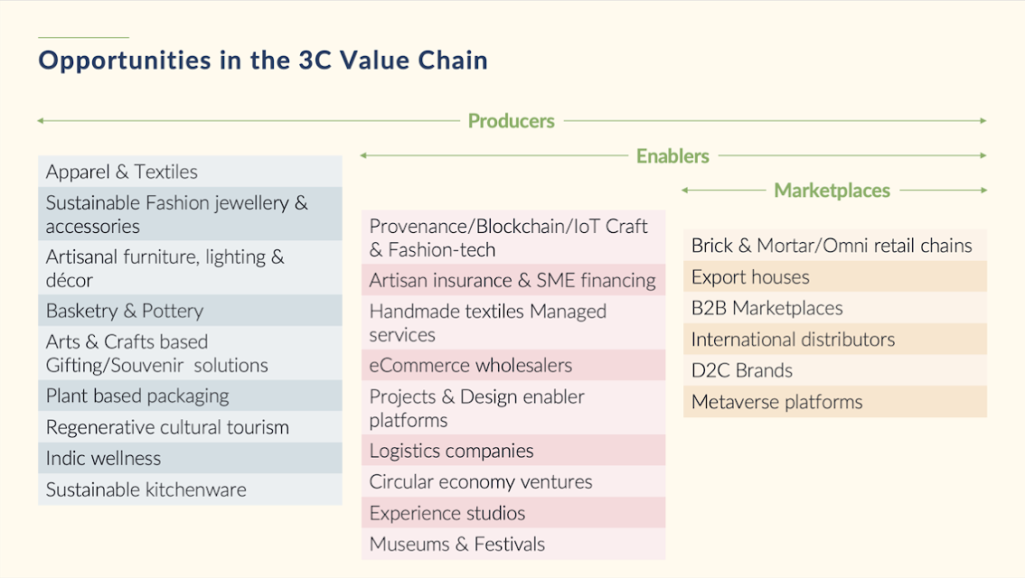Click the Regenerative cultural tourism row
1025x578 pixels.
coord(190,427)
